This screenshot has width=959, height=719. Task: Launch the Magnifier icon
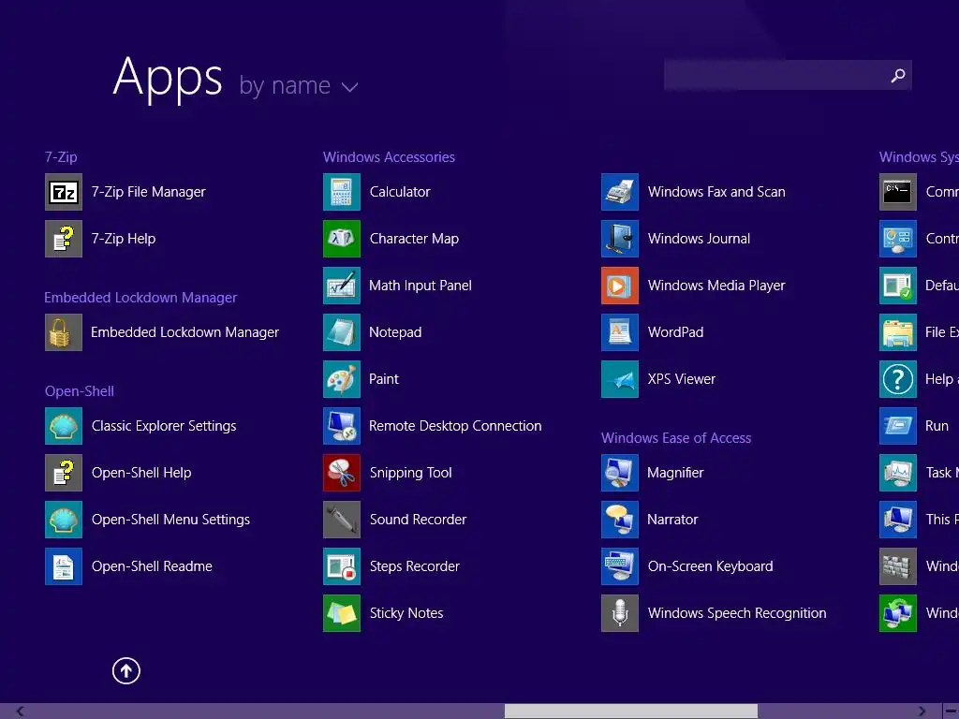click(620, 473)
